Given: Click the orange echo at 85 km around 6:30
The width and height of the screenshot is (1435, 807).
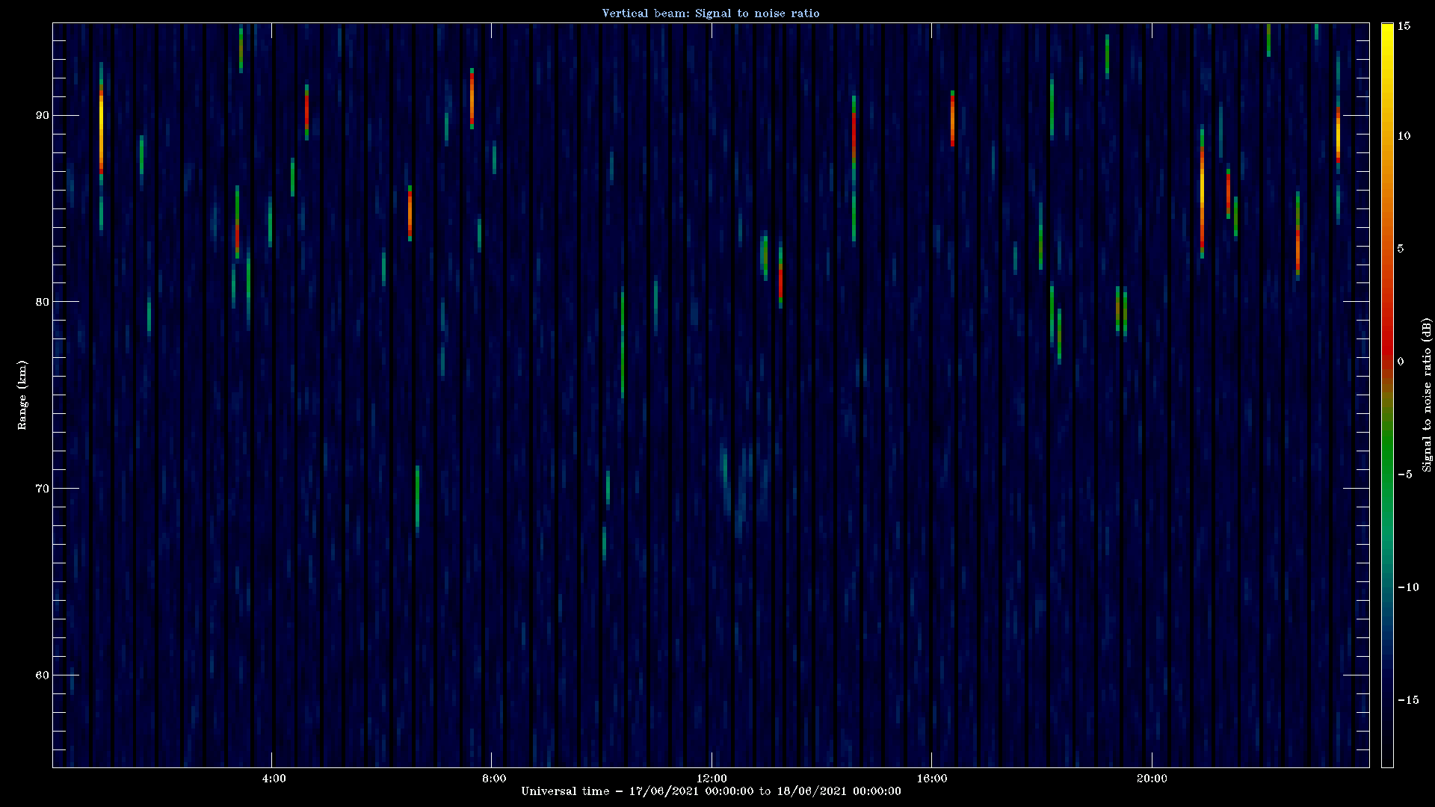Looking at the screenshot, I should 410,214.
